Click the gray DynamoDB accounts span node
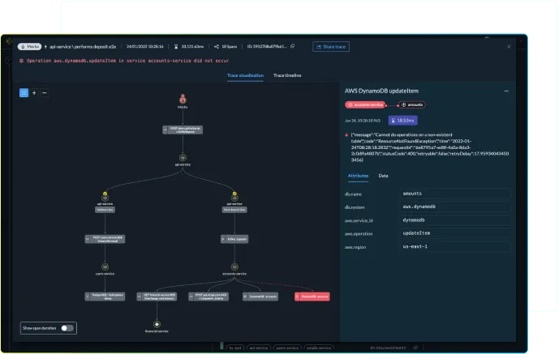Image resolution: width=559 pixels, height=354 pixels. 260,296
